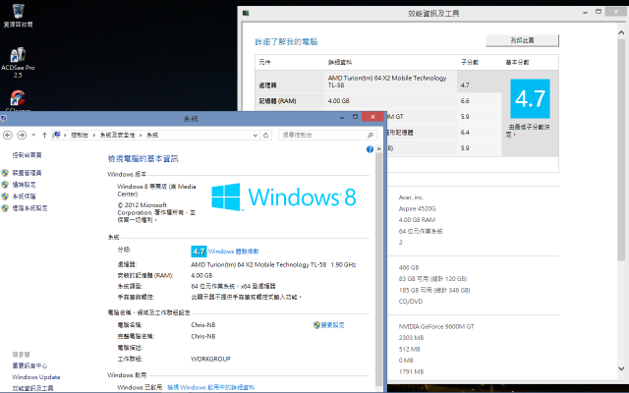Click 系統 breadcrumb segment
This screenshot has height=393, width=629.
[x=152, y=136]
